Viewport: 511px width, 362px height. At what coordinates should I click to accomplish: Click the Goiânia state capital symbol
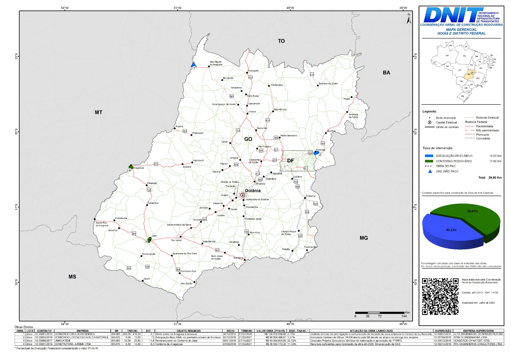[242, 195]
